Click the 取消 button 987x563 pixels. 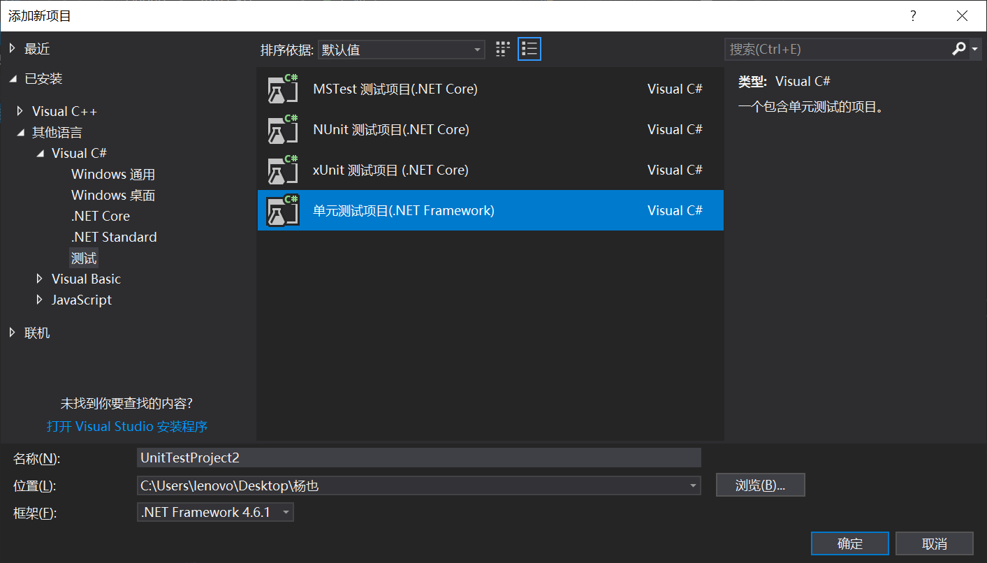tap(935, 543)
